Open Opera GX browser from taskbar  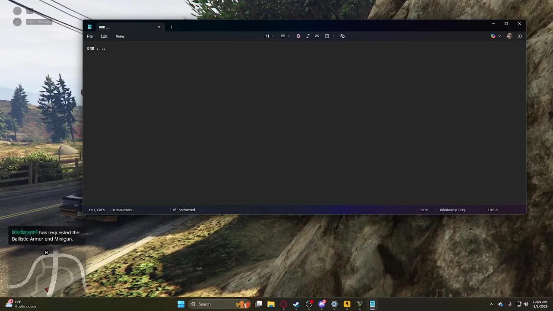(x=283, y=304)
